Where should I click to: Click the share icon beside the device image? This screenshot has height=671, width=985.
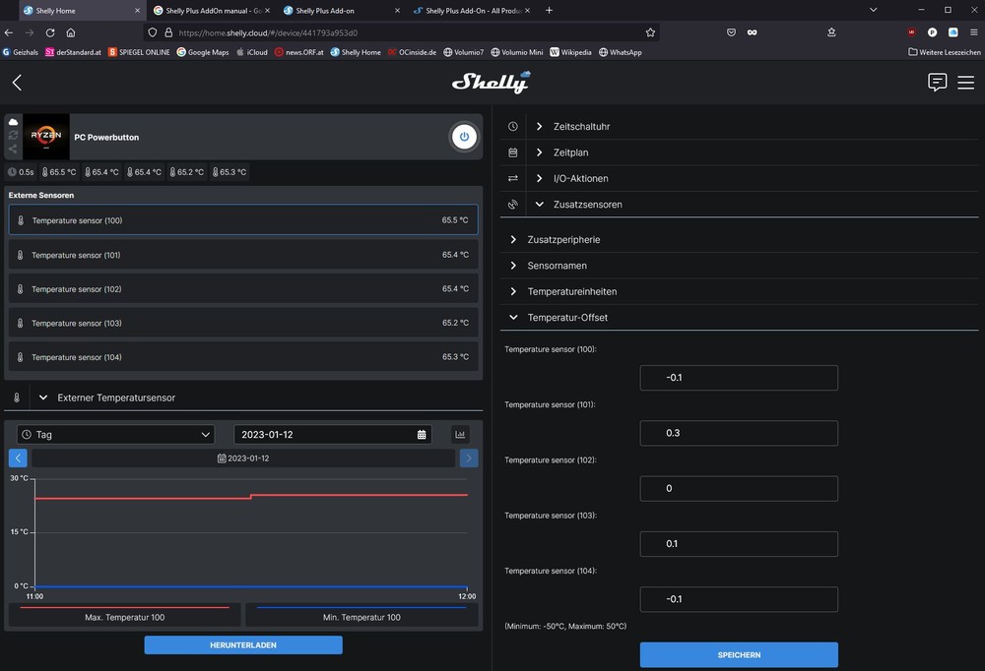[13, 149]
